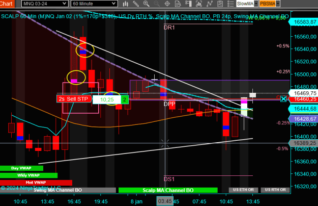Click the 16583,87 cyan price marker
Screen dimensions: 318x206
(303, 22)
